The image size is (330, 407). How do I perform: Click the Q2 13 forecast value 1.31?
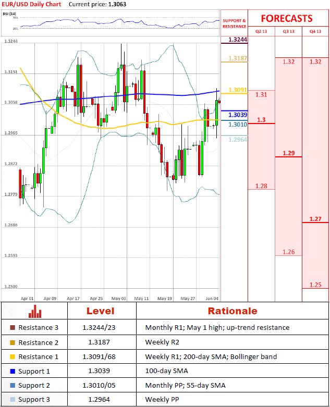[261, 94]
